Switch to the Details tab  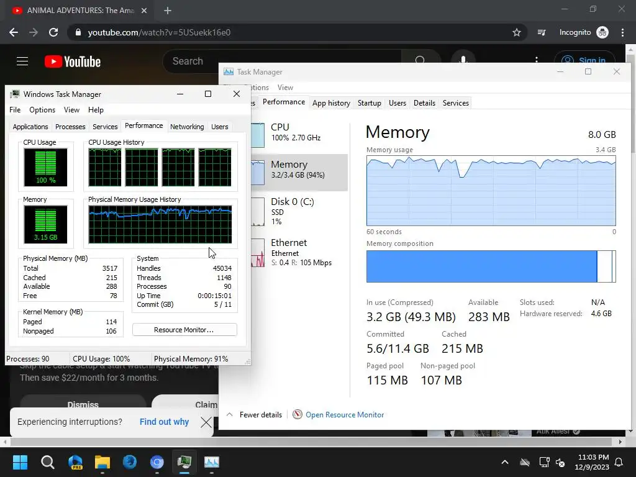(x=424, y=103)
